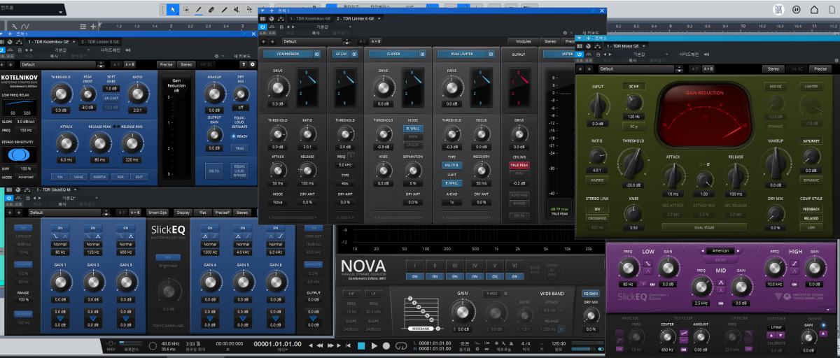This screenshot has height=358, width=840.
Task: Enable band I ON in NOVA
Action: [x=415, y=276]
